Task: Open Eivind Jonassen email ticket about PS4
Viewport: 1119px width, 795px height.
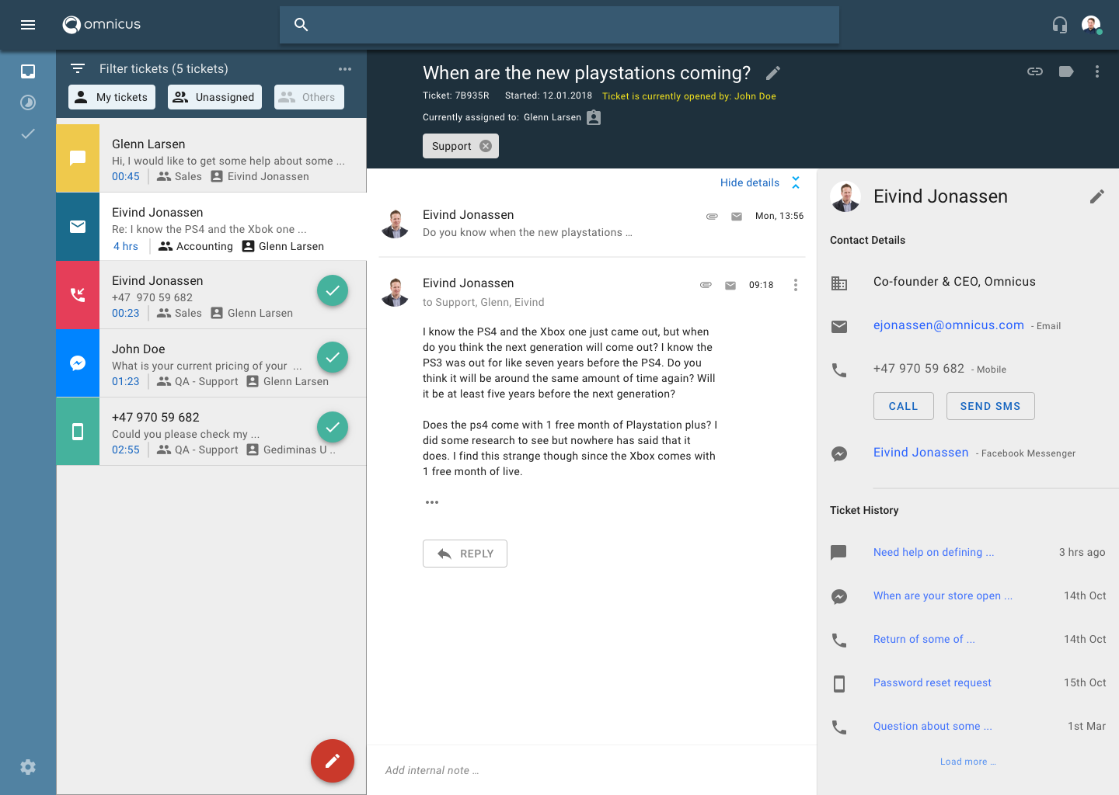Action: [211, 227]
